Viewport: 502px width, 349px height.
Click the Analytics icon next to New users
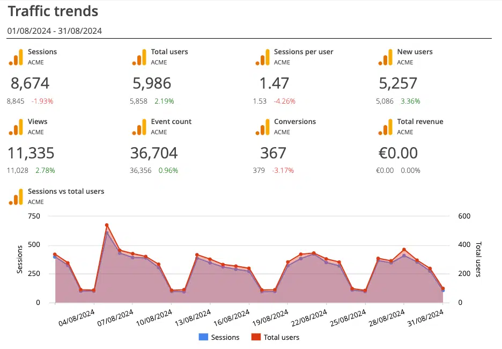(386, 57)
